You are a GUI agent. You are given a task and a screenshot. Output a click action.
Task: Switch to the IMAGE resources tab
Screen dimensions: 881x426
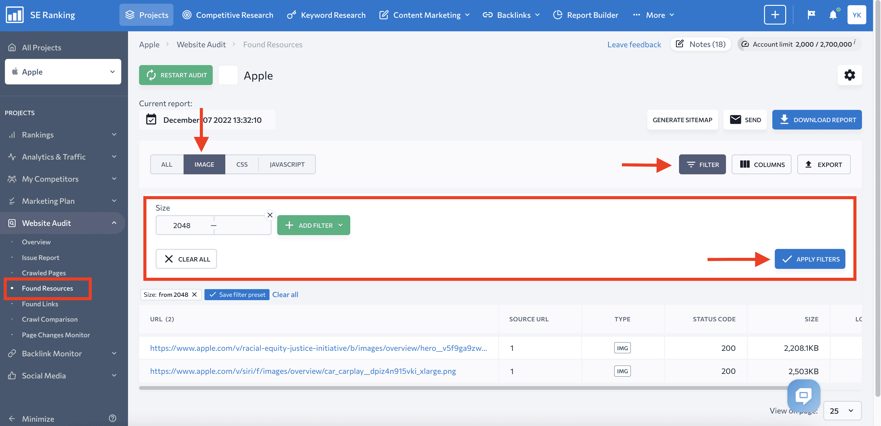point(204,164)
